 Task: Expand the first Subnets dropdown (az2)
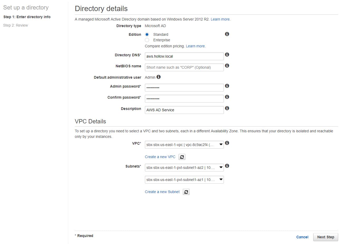tap(184, 168)
